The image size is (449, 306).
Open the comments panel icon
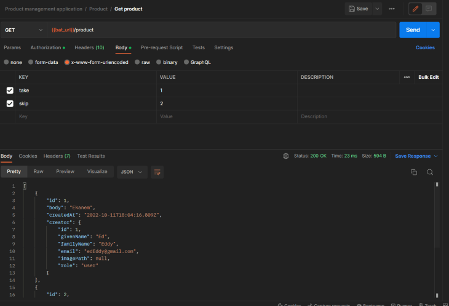pos(429,9)
